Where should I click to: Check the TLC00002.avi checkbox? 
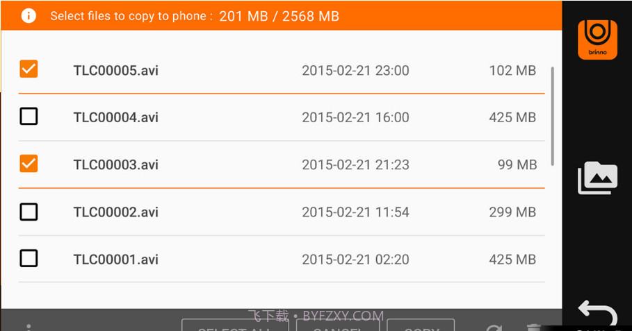[29, 212]
